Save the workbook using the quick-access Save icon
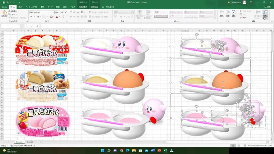Screen dimensions: 274x154 (x=4, y=2)
